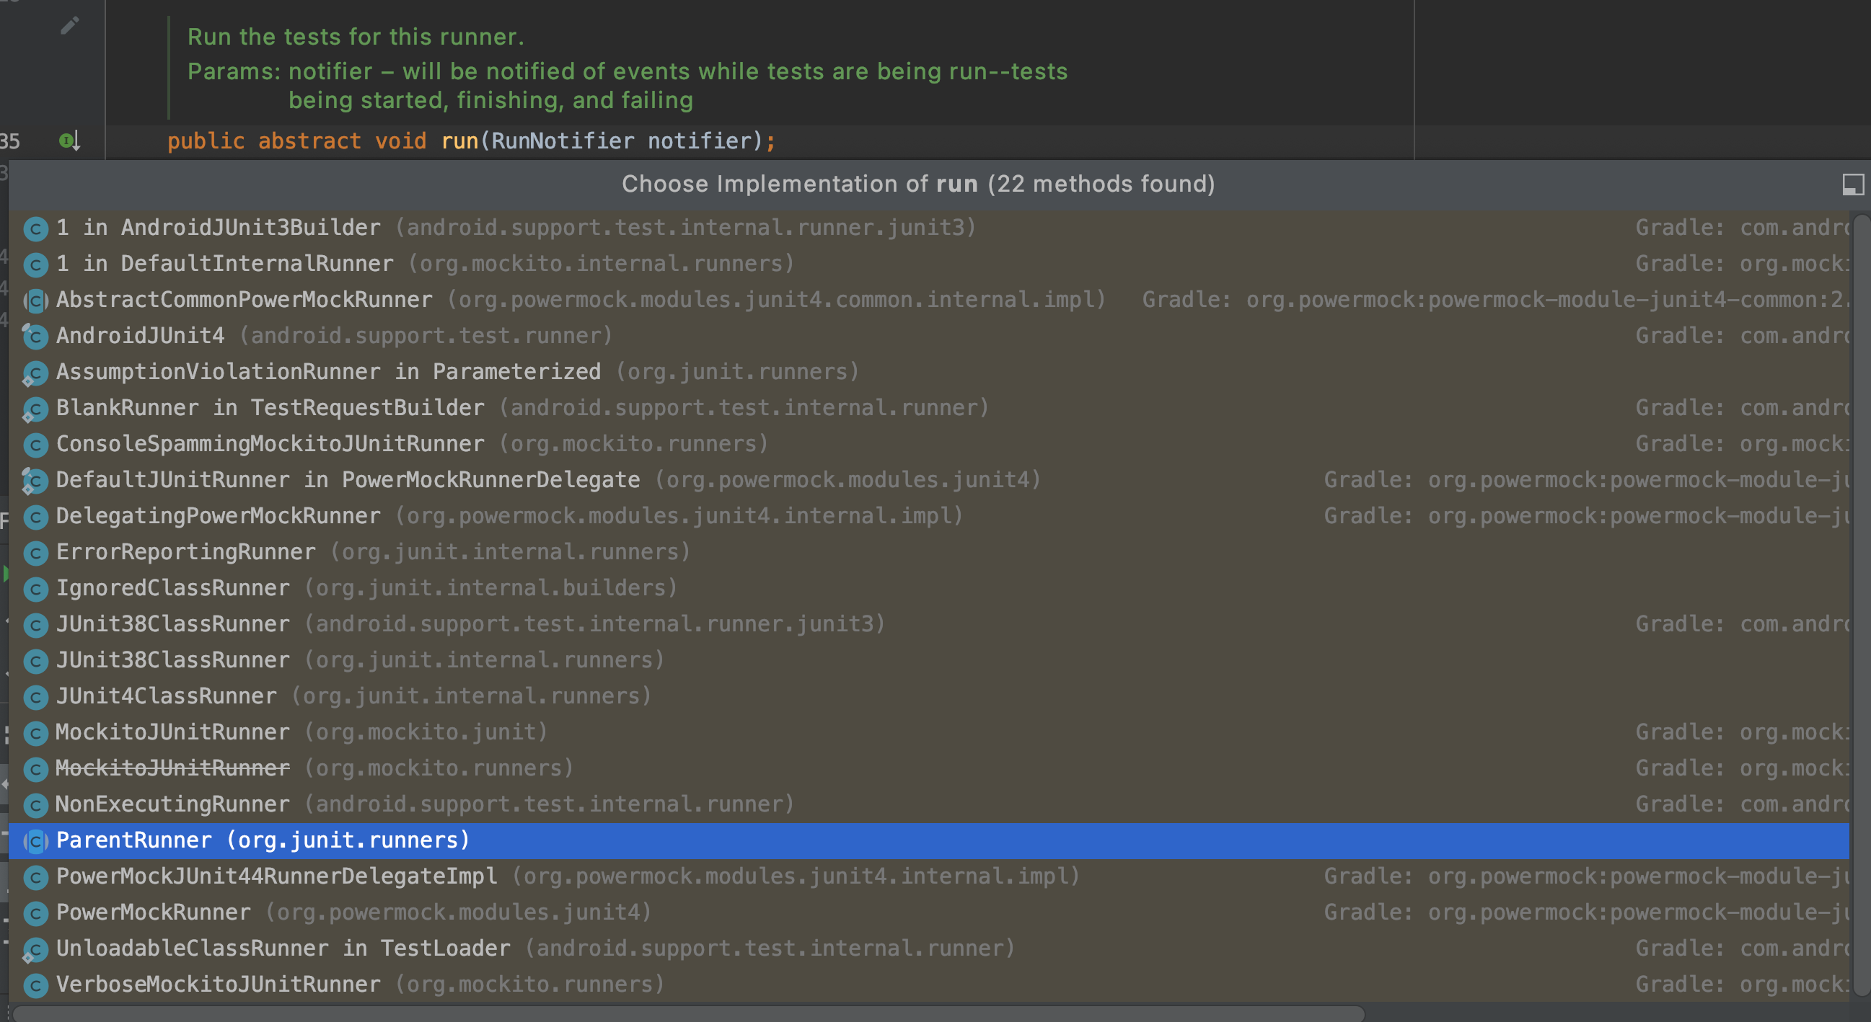Pick MockitoJUnitRunner in org.mockito.junit
Screen dimensions: 1871x1022
[x=173, y=732]
